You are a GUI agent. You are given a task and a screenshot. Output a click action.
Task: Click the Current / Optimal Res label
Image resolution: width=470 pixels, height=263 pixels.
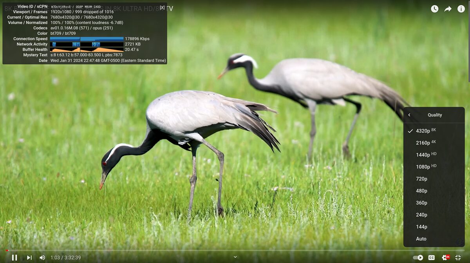coord(27,17)
